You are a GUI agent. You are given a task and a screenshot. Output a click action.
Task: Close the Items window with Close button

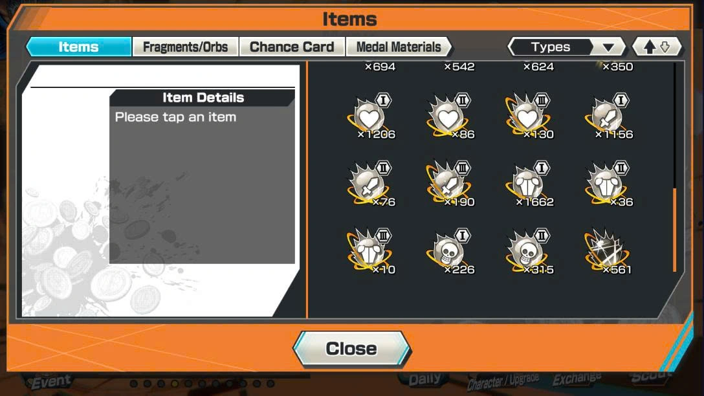tap(351, 348)
